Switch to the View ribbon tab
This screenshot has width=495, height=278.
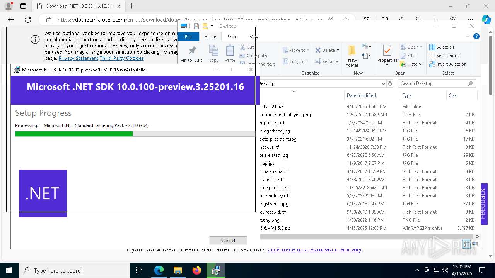click(x=254, y=37)
